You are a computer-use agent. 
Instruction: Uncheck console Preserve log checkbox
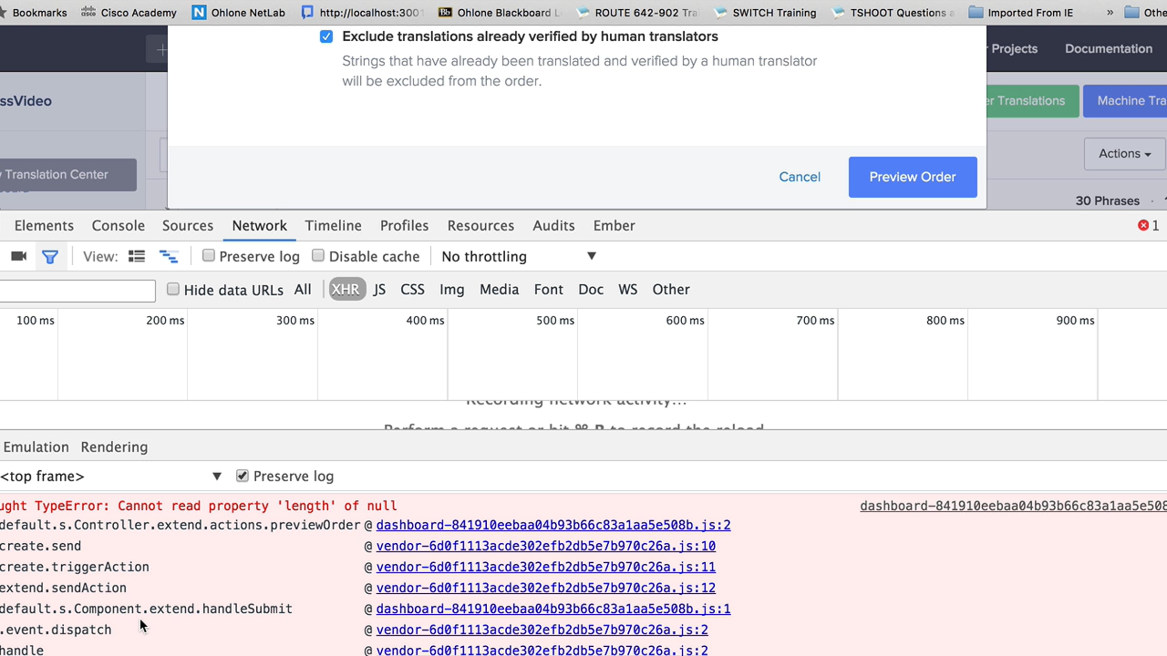coord(242,476)
